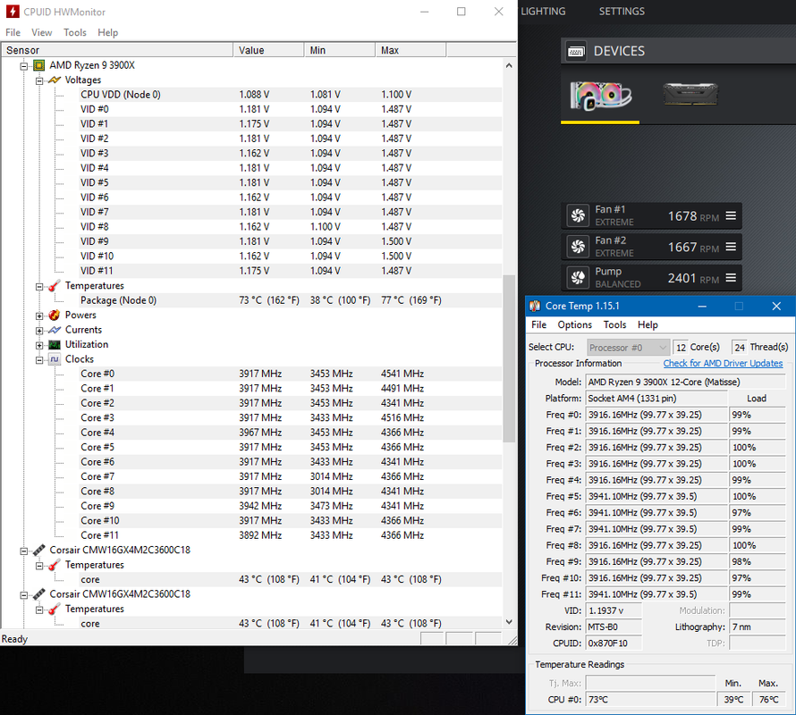The image size is (796, 715).
Task: Click the second Corsair CMW16GX4M2C3600C18 memory icon
Action: coord(39,594)
